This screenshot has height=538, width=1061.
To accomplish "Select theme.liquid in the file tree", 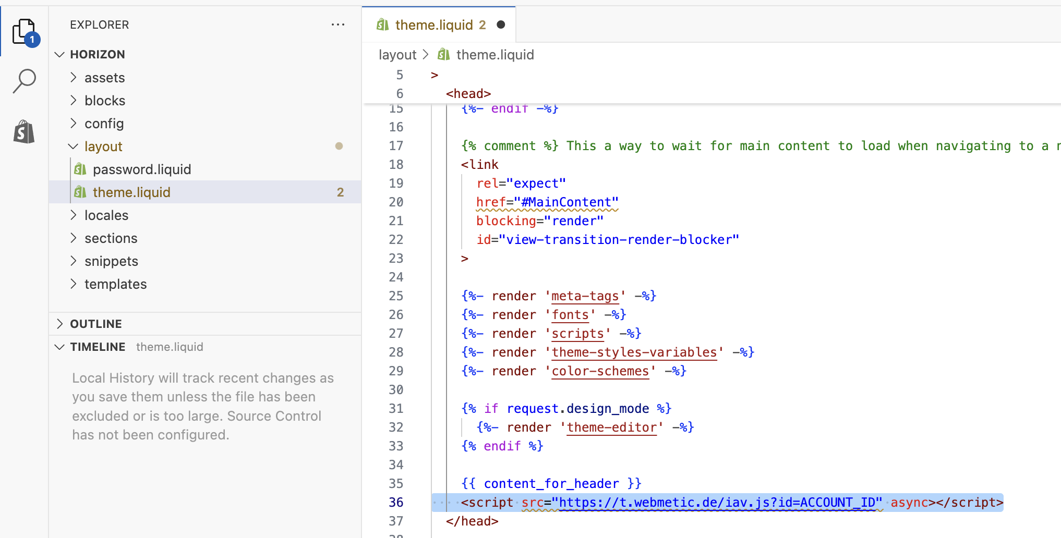I will click(205, 192).
